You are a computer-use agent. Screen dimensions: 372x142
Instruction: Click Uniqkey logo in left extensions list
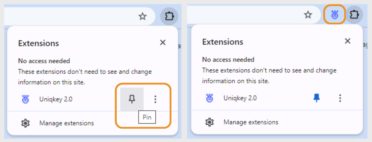click(x=25, y=99)
